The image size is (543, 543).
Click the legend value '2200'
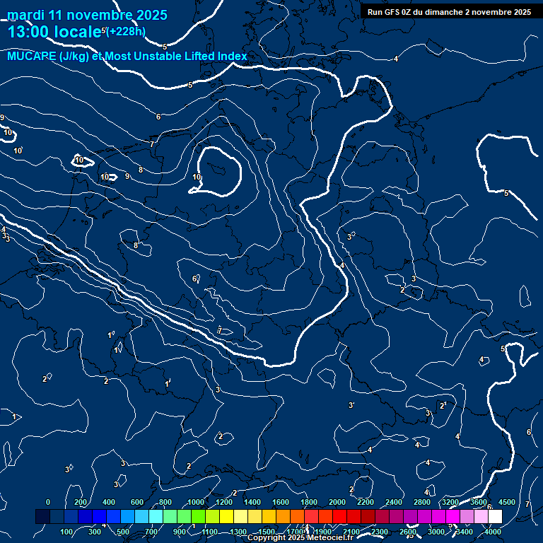click(366, 502)
